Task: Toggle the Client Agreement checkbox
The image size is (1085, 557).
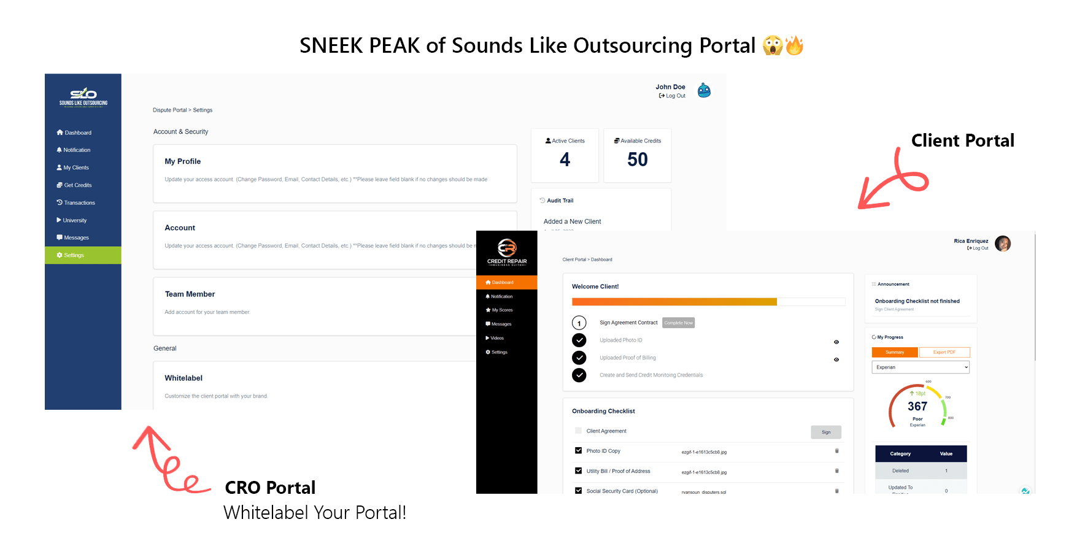Action: click(578, 431)
